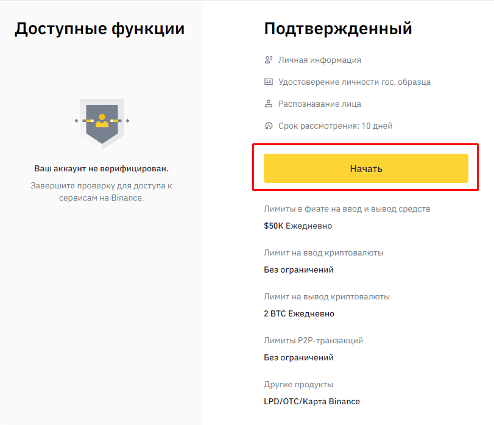Click the personal information icon

[x=268, y=60]
